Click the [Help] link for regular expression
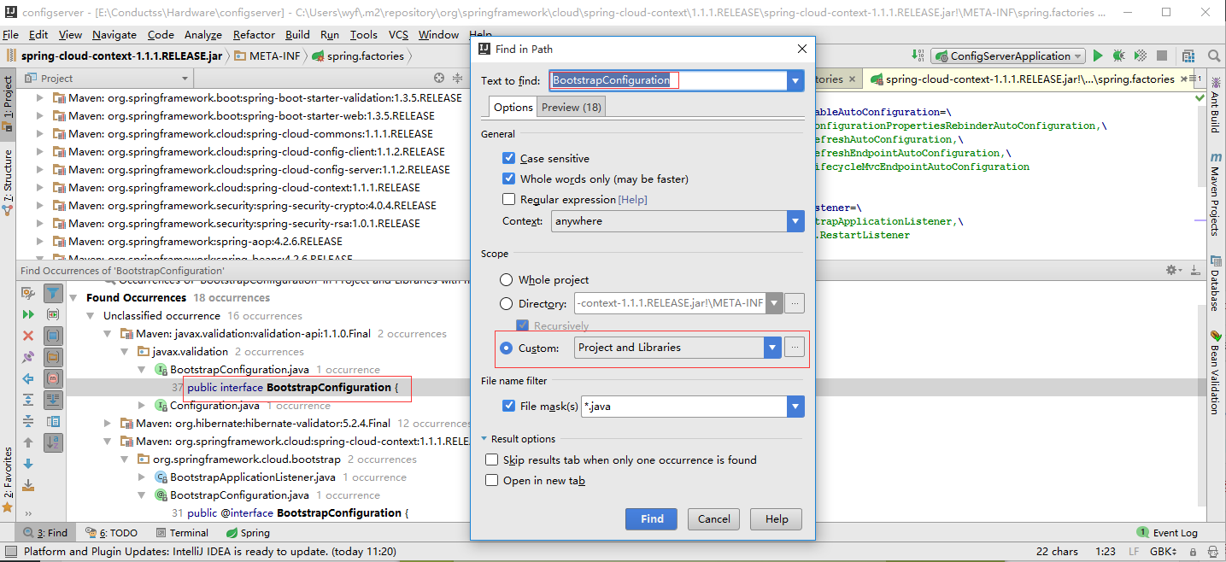 coord(633,199)
